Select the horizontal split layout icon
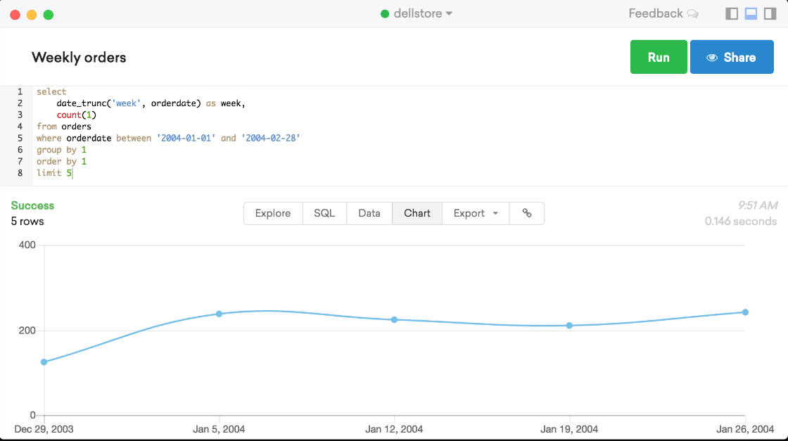Image resolution: width=788 pixels, height=441 pixels. [751, 13]
